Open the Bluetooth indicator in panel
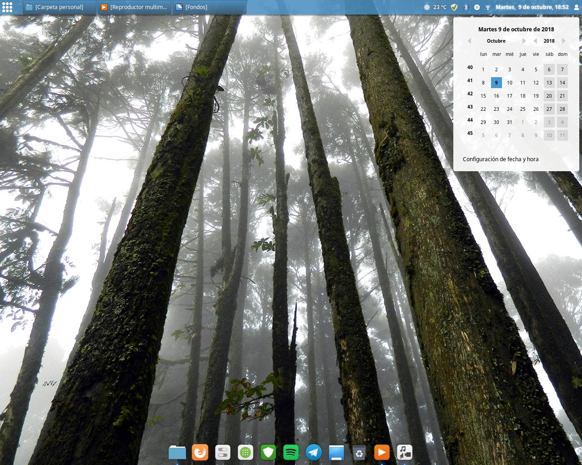The height and width of the screenshot is (465, 582). [x=466, y=7]
